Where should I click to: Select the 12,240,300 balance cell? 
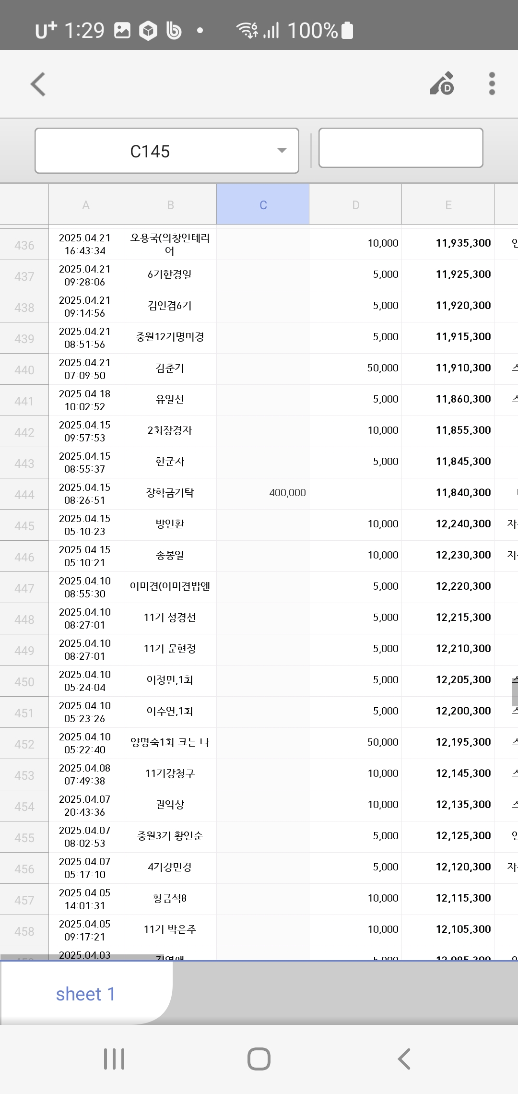[x=448, y=524]
